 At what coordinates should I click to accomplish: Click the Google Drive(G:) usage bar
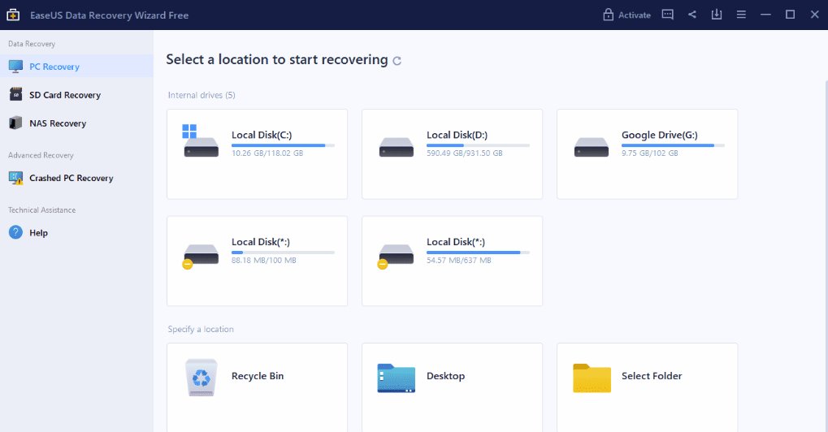(x=673, y=145)
